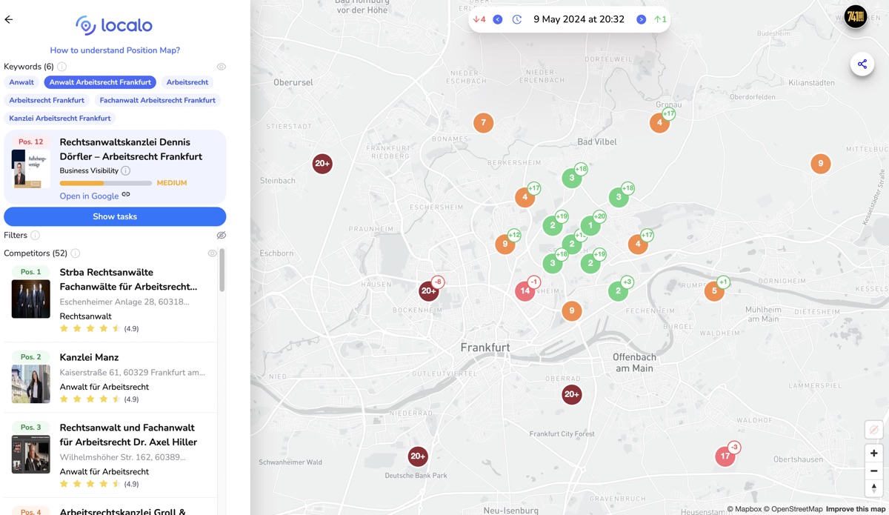Click the orange 7 map marker near Bonames

click(x=483, y=122)
